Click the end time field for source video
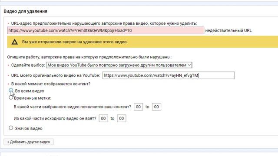This screenshot has width=278, height=156. tap(122, 118)
